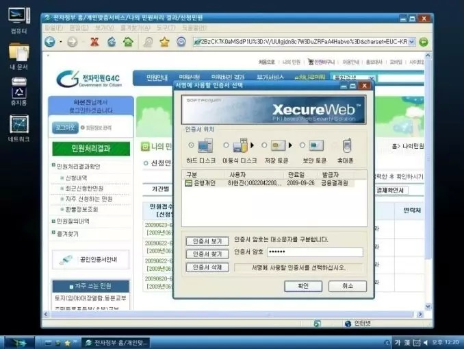The width and height of the screenshot is (464, 349).
Task: Click the hard disk certificate location icon
Action: tap(205, 145)
